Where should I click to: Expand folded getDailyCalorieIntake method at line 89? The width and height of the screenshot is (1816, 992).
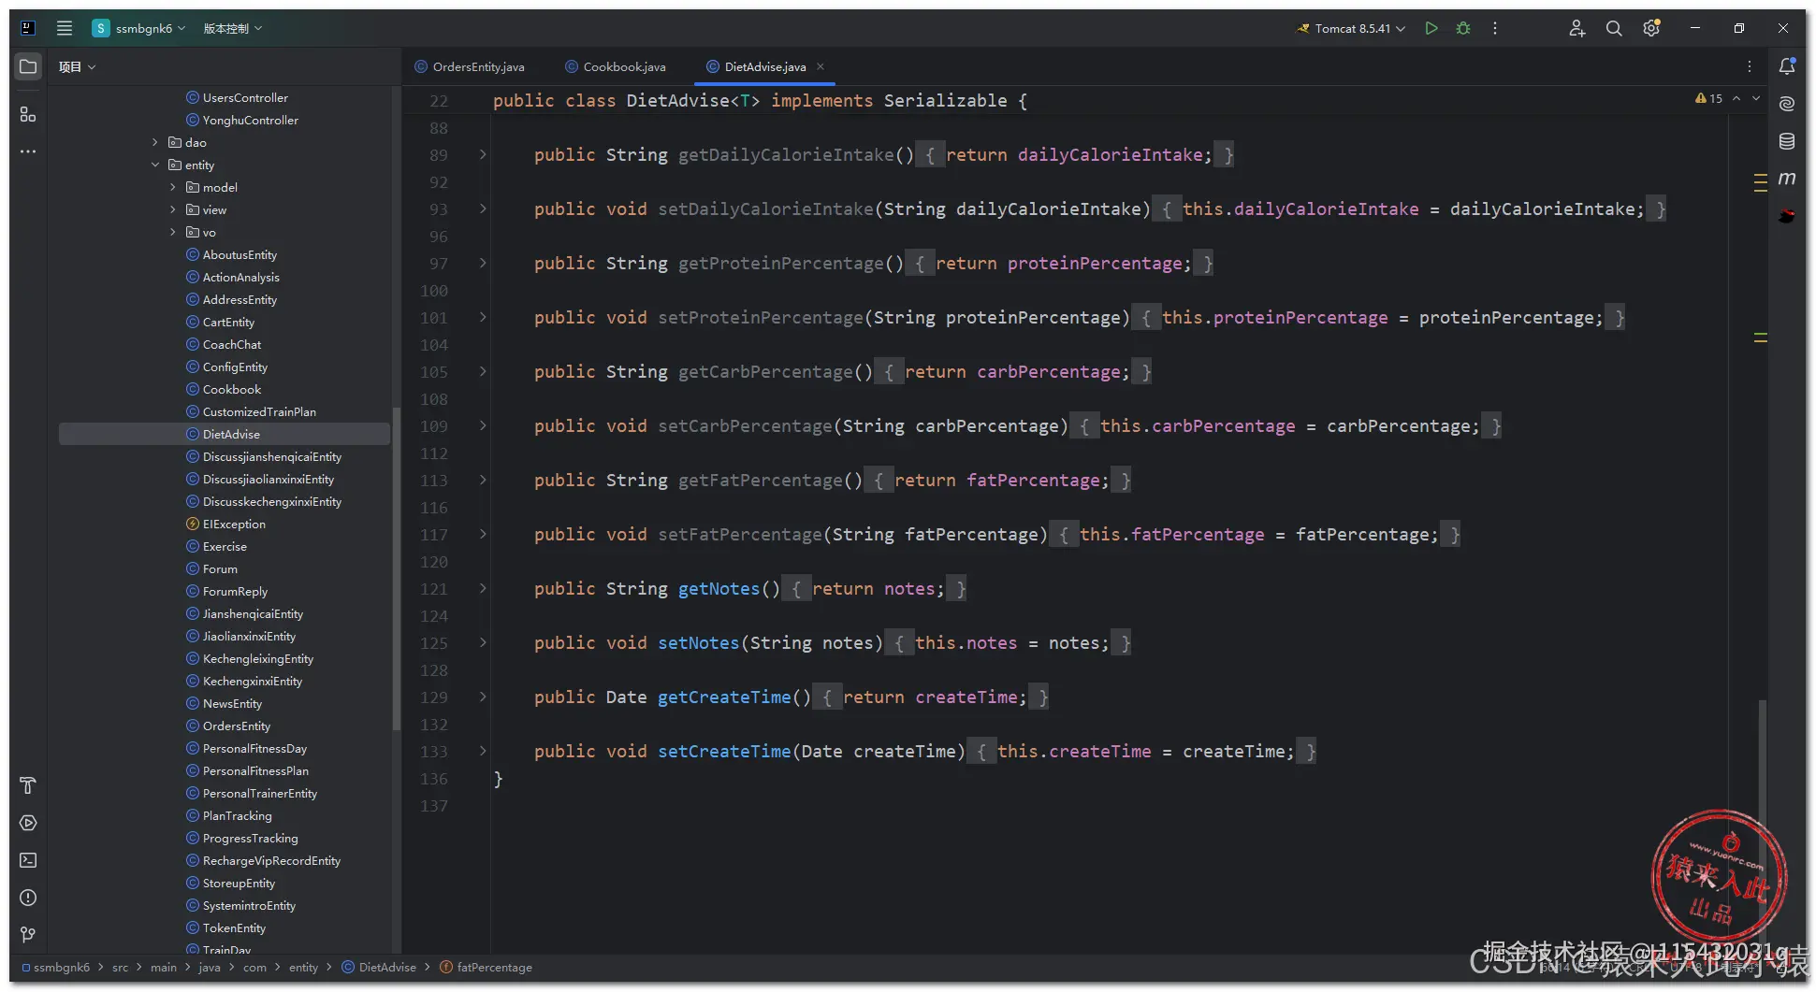coord(483,154)
